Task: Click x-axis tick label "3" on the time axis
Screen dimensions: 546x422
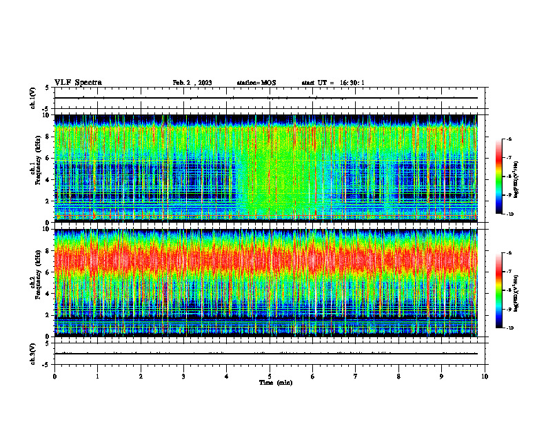Action: pos(183,376)
